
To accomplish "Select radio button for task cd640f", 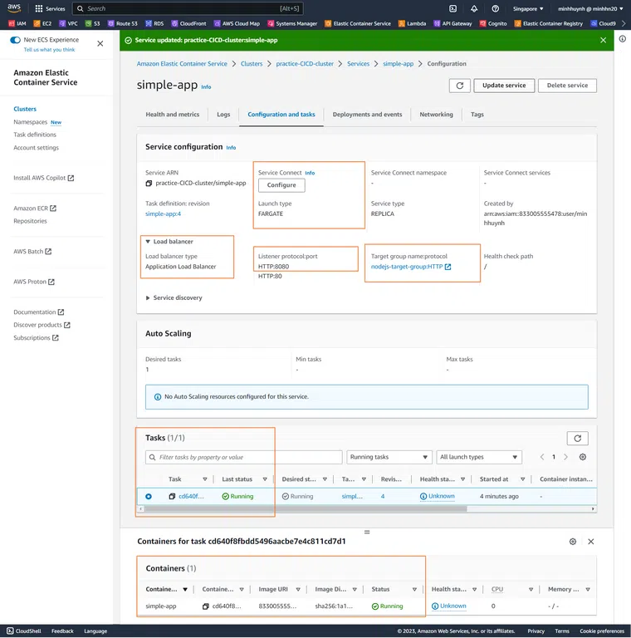I will [x=149, y=497].
